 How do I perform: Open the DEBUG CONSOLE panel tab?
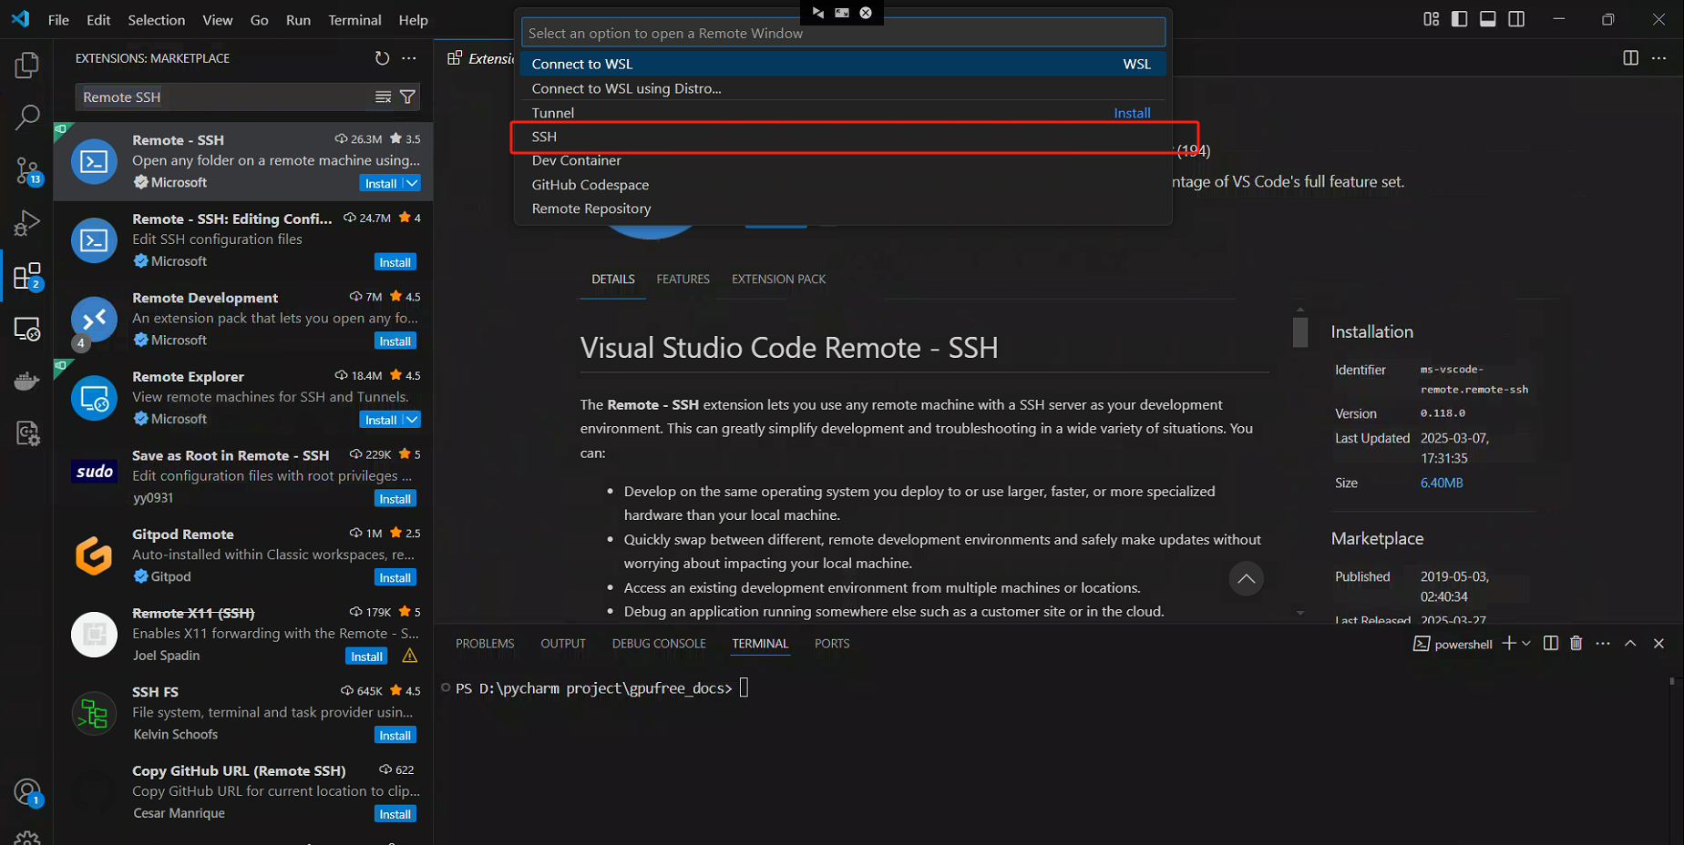[659, 644]
